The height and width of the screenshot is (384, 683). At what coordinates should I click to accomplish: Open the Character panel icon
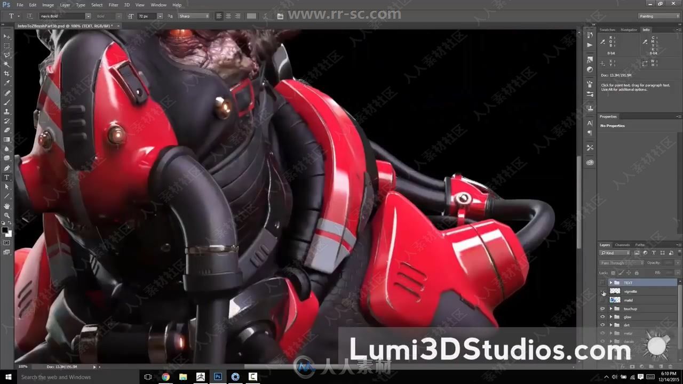tap(590, 123)
